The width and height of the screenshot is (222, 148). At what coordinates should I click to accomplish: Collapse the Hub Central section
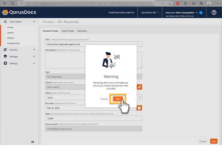click(34, 21)
